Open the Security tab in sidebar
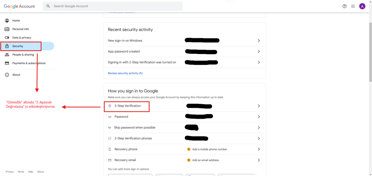Viewport: 372px width, 176px height. tap(18, 46)
